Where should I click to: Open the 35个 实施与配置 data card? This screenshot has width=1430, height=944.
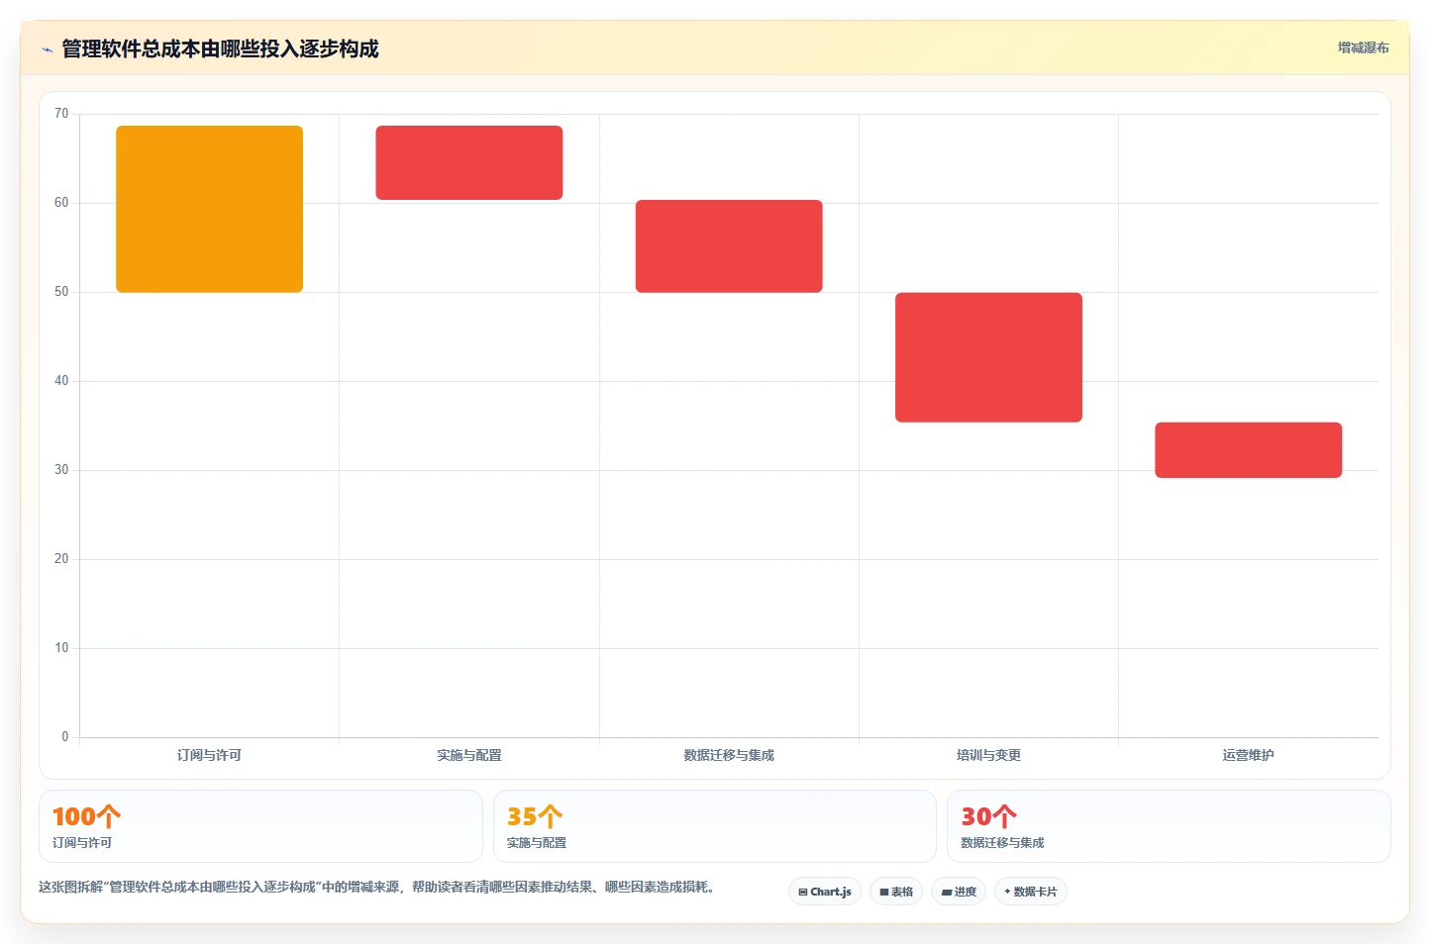[x=714, y=826]
